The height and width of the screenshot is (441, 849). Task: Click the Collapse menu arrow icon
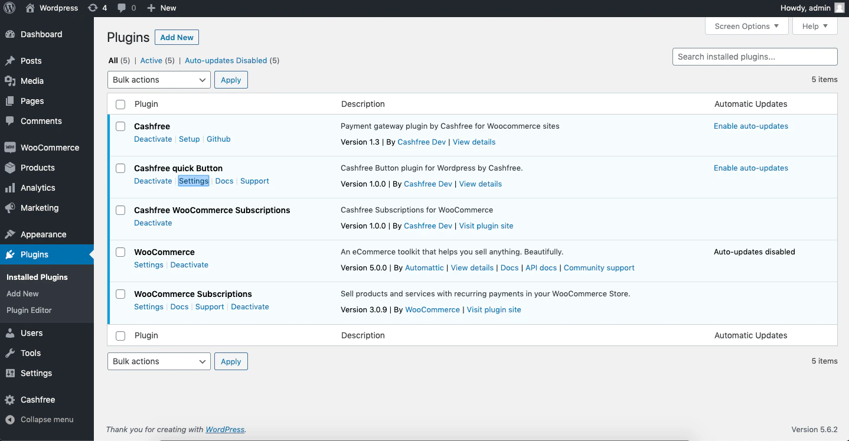(x=10, y=420)
